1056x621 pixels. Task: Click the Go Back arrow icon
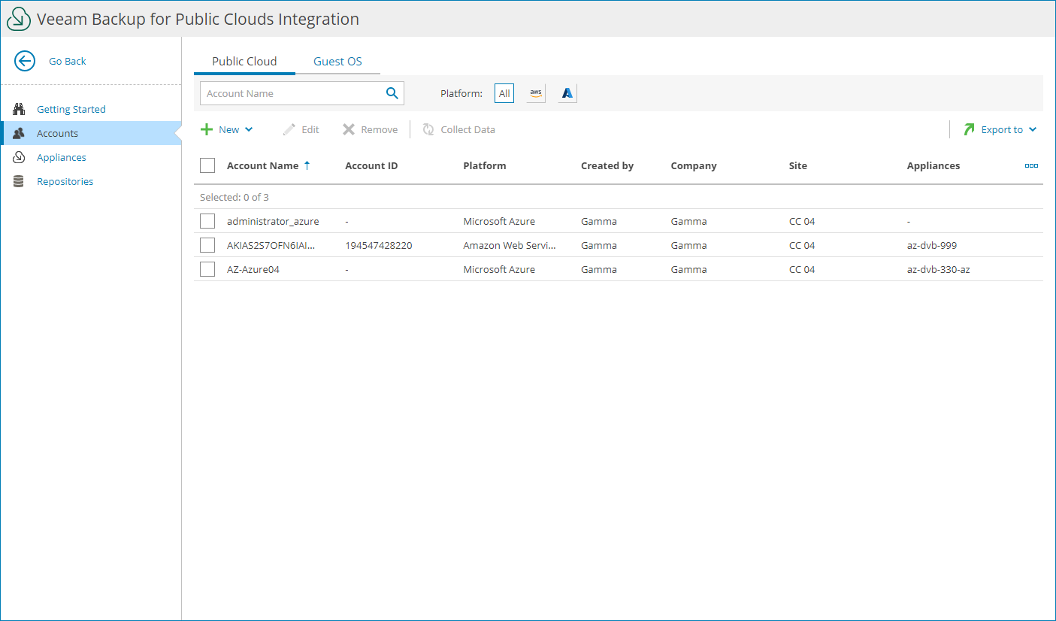[25, 61]
